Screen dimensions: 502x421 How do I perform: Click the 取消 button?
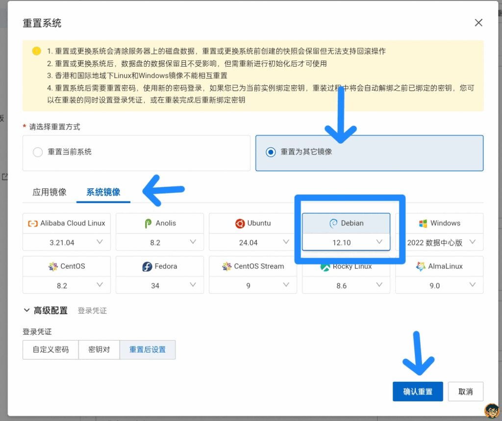(x=466, y=391)
